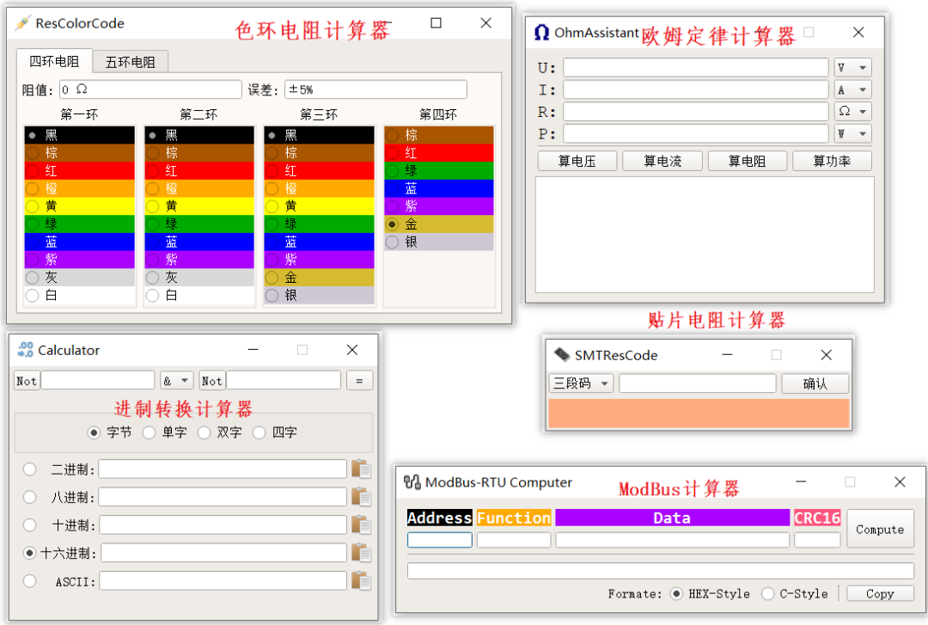The width and height of the screenshot is (928, 625).
Task: Click the wrench icon in ResColorCode title bar
Action: (23, 24)
